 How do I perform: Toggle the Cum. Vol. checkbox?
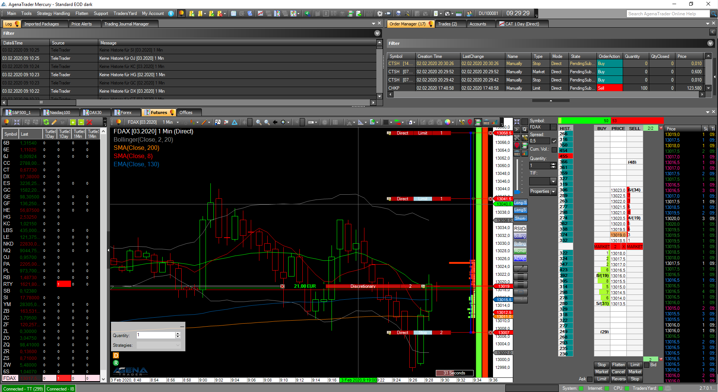pyautogui.click(x=554, y=149)
